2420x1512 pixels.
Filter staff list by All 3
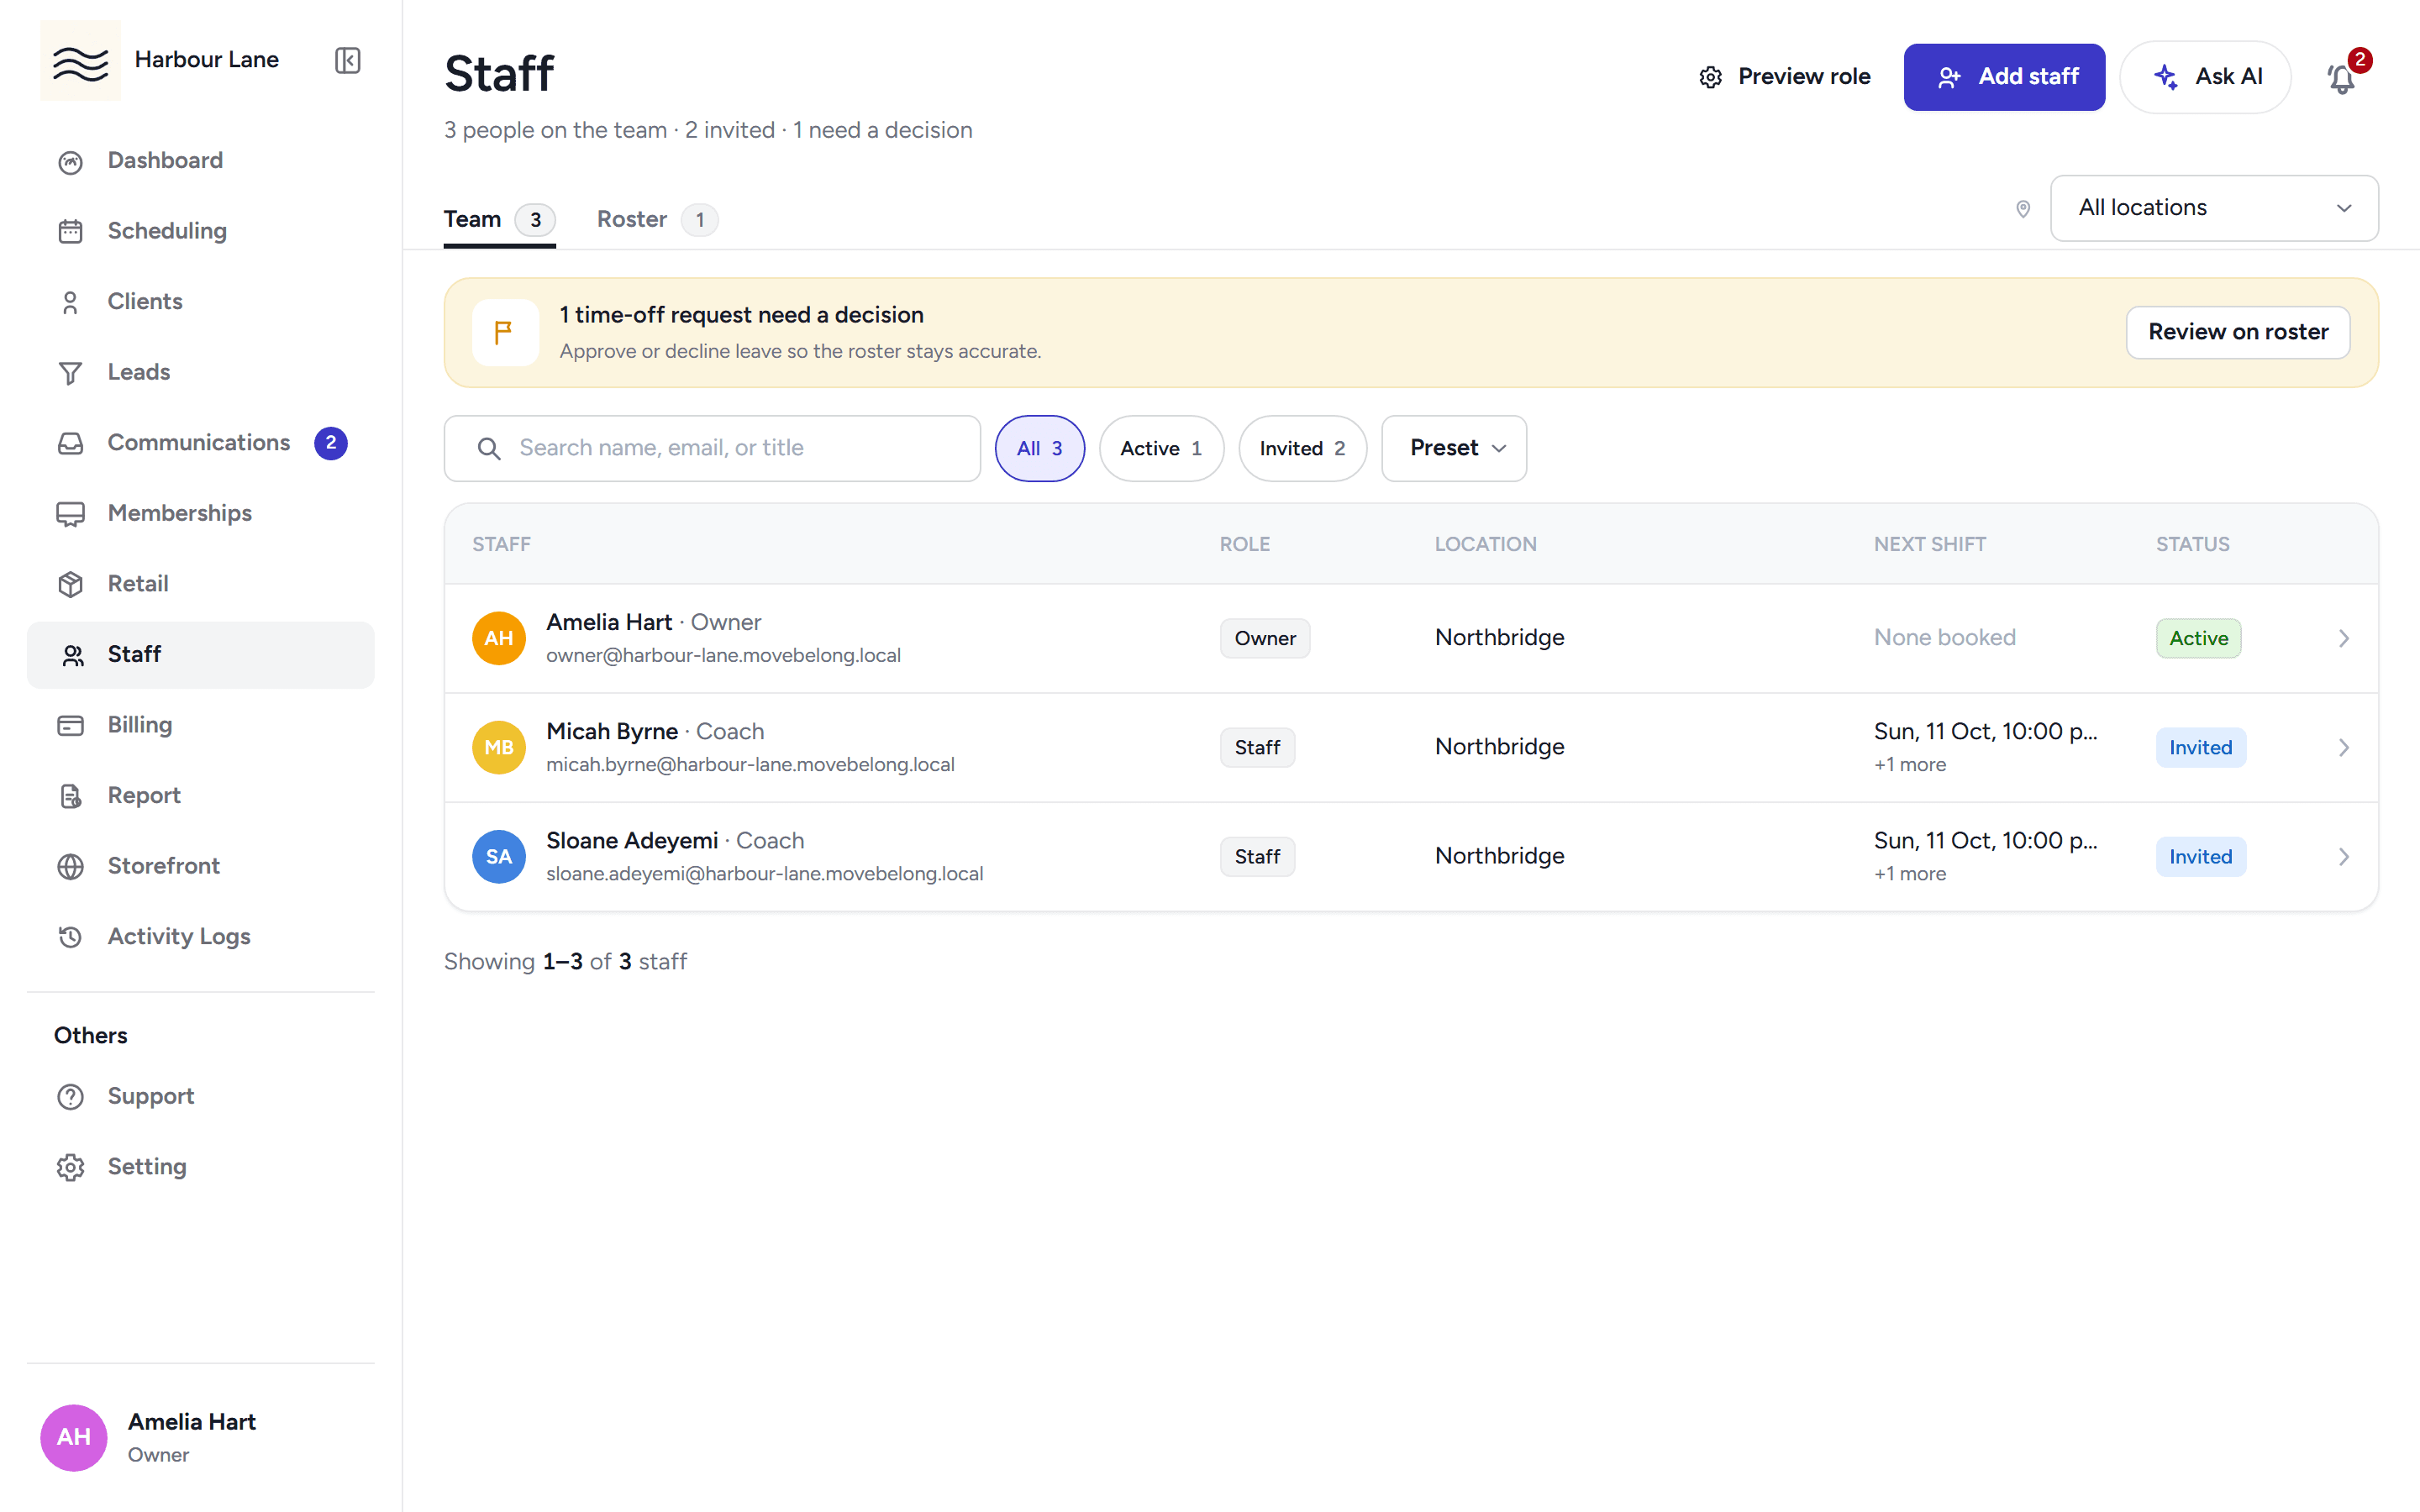1039,448
